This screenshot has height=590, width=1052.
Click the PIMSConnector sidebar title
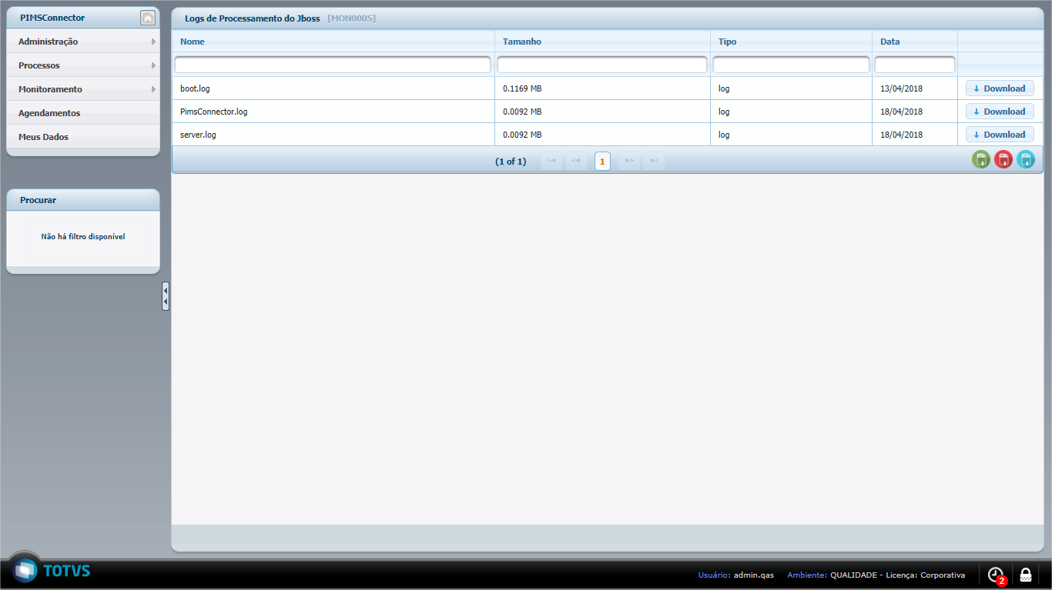(x=52, y=18)
